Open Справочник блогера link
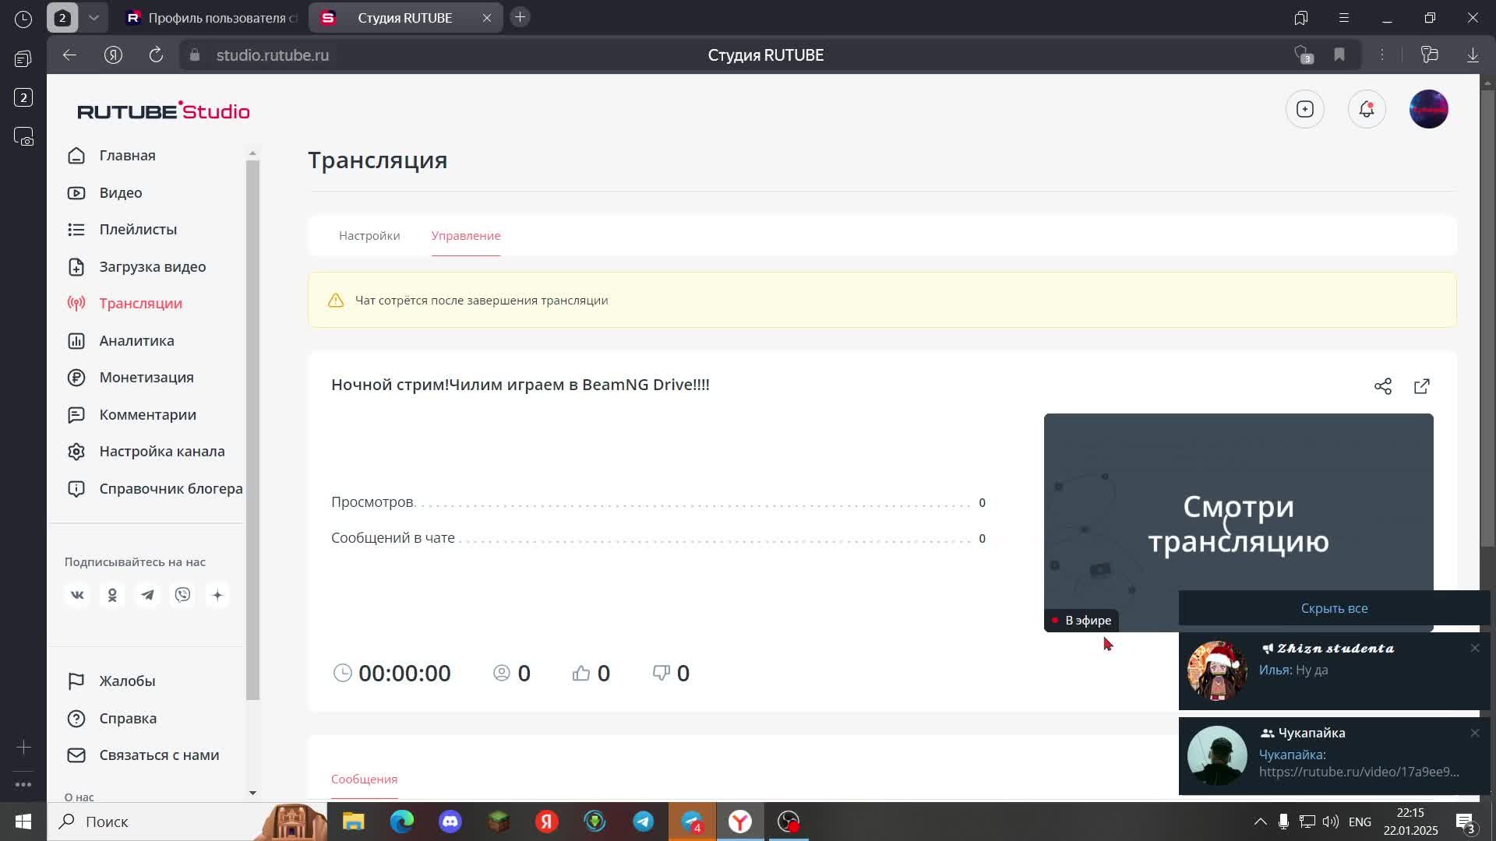 (x=170, y=489)
